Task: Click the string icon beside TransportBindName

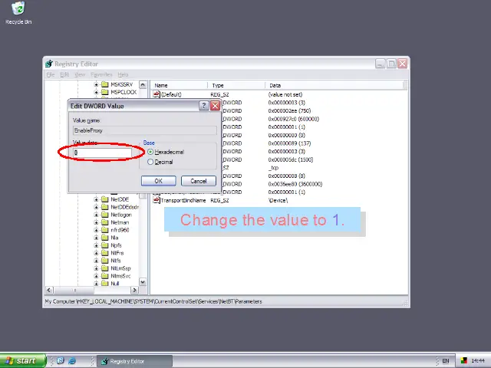Action: (157, 200)
